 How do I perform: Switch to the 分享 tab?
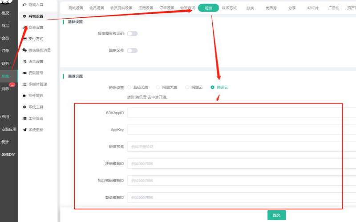point(292,8)
